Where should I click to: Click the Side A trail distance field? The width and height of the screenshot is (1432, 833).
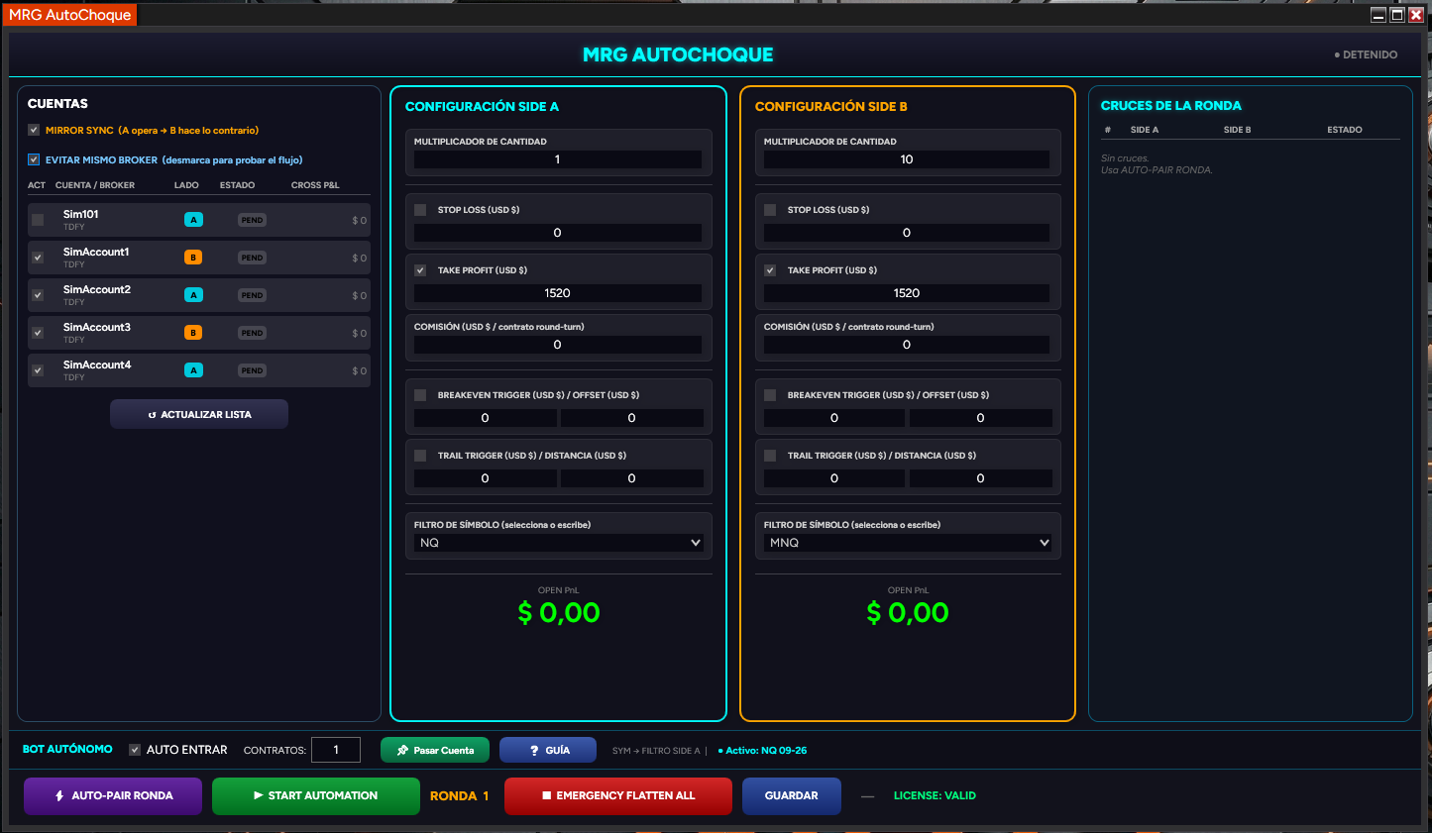pos(632,478)
